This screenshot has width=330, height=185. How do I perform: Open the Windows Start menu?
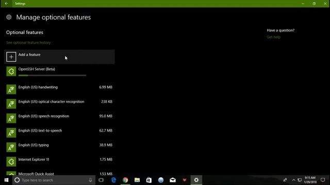[x=6, y=180]
